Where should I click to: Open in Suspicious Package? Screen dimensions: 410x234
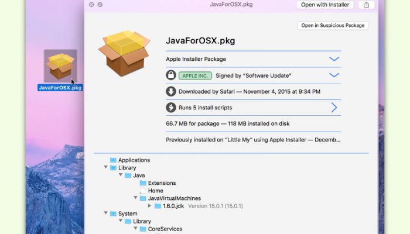click(x=333, y=25)
